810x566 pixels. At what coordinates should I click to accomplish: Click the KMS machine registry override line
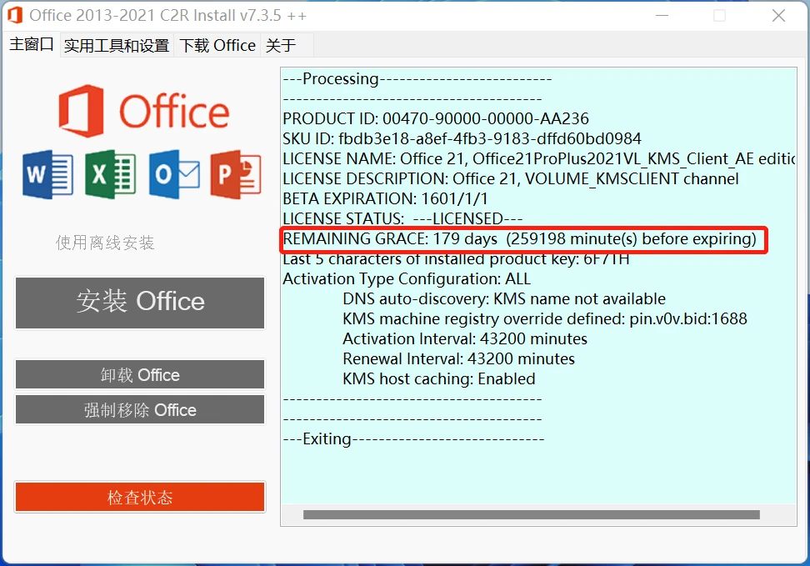pyautogui.click(x=545, y=319)
